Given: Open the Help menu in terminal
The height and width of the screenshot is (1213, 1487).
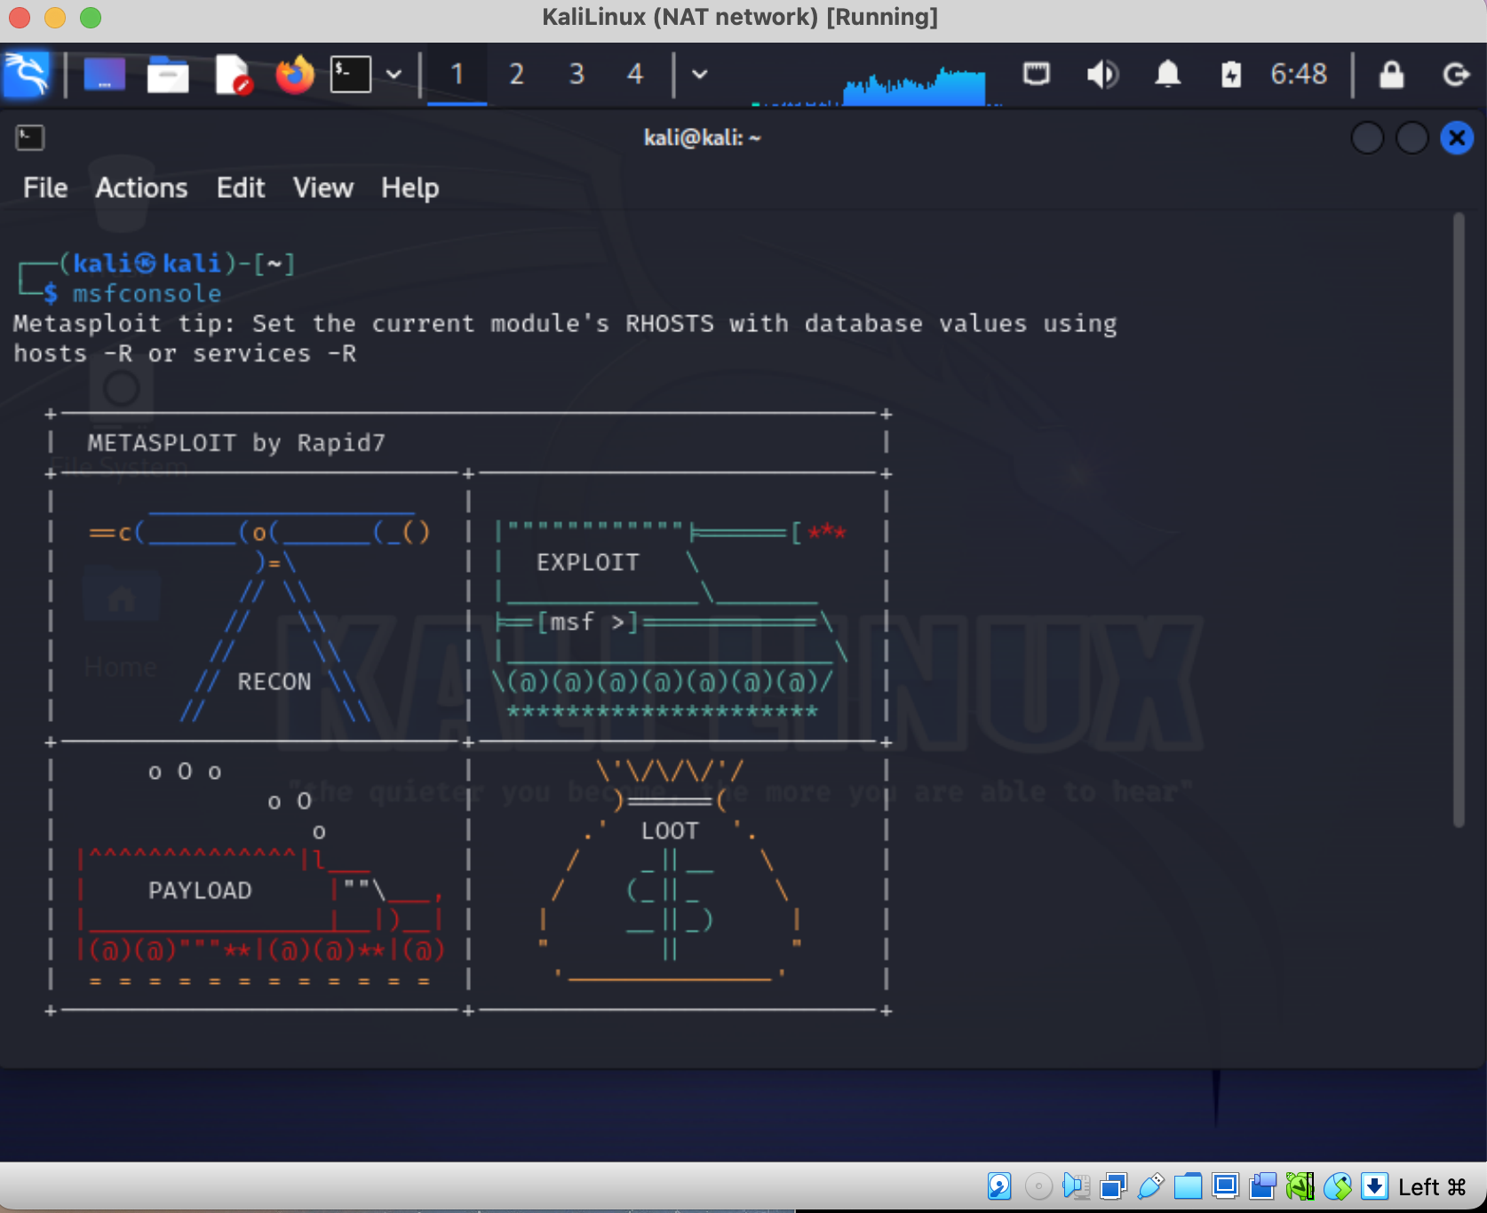Looking at the screenshot, I should point(410,188).
